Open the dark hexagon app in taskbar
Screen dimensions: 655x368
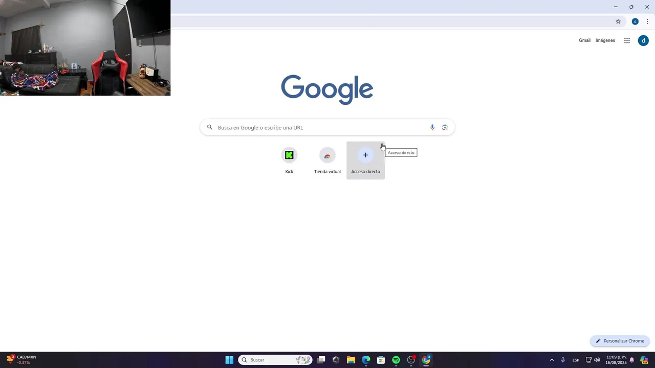coord(336,360)
